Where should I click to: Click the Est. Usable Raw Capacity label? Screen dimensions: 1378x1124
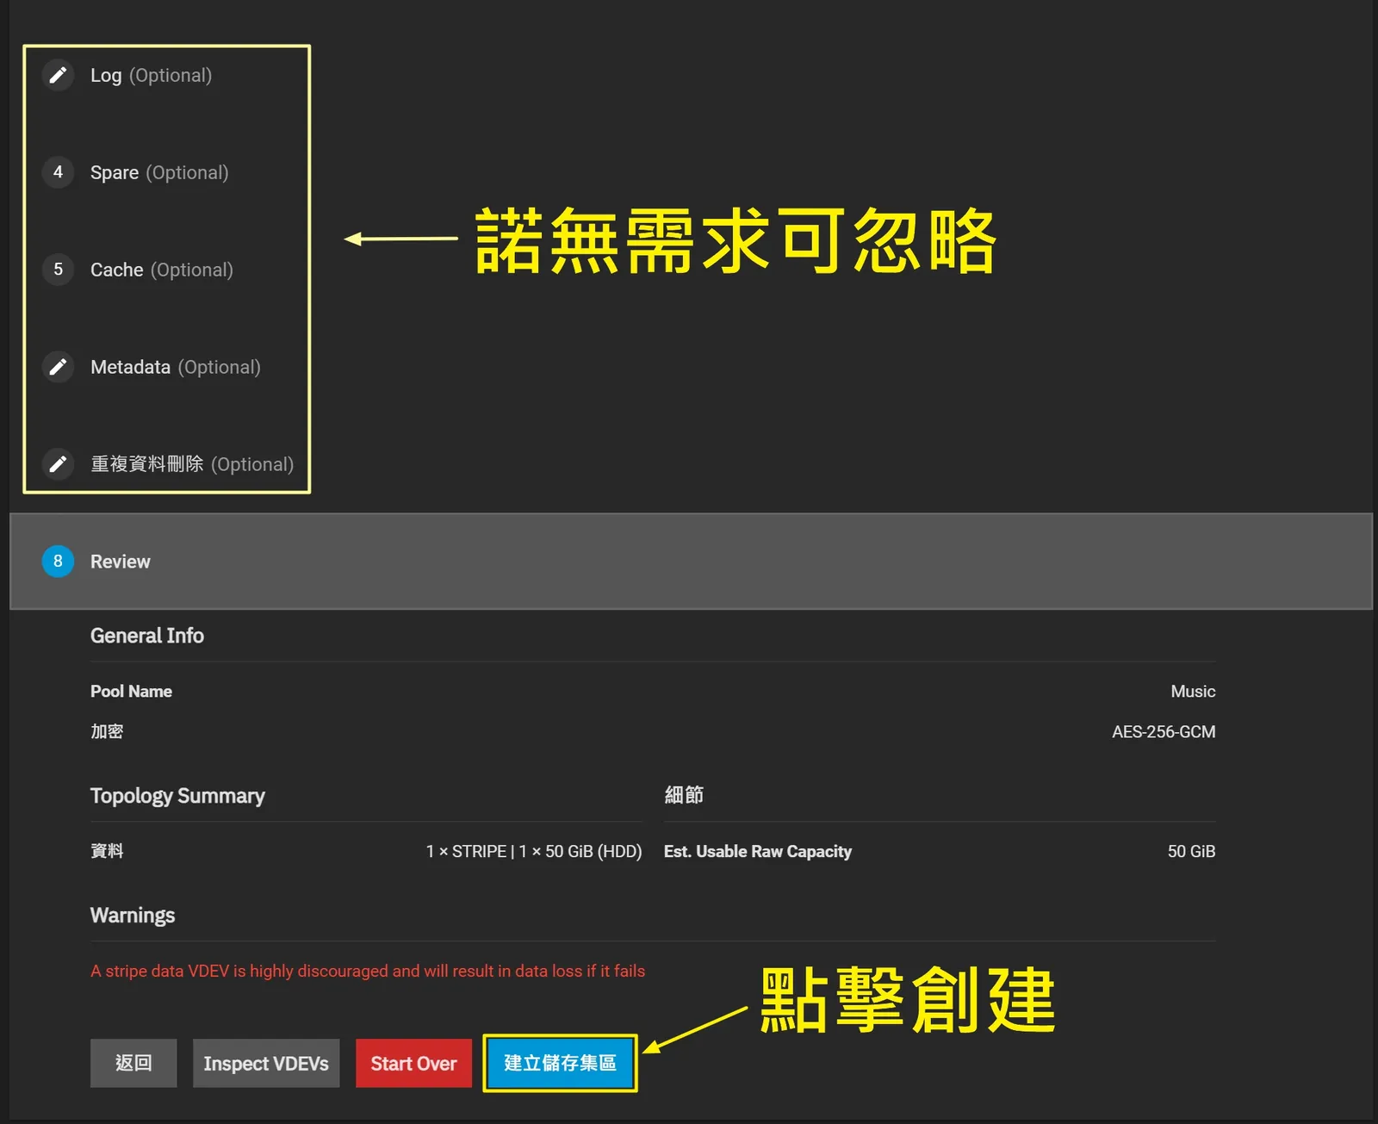(x=758, y=852)
